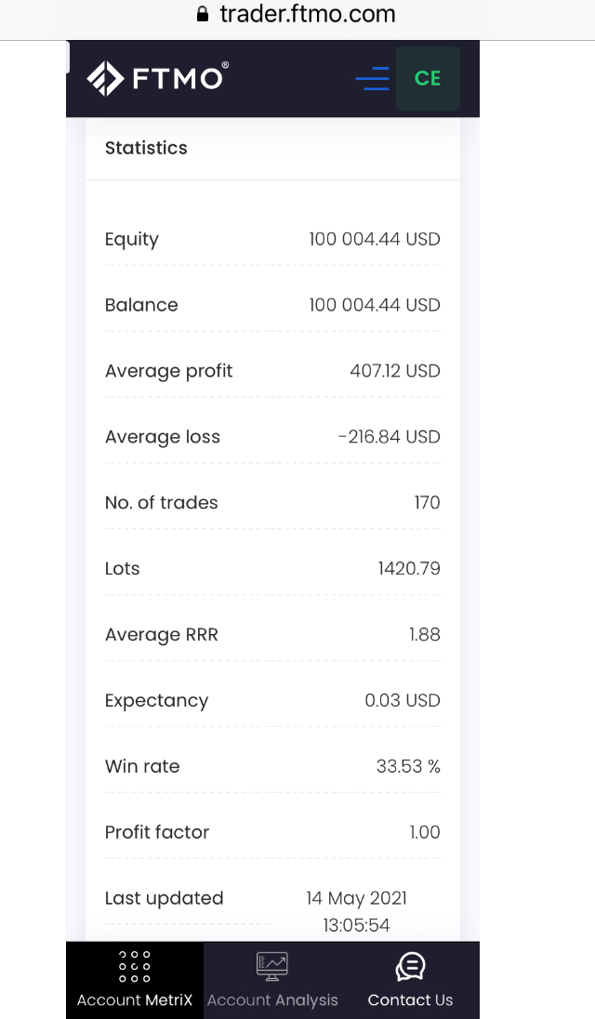Click the No. of trades value 170
This screenshot has width=595, height=1019.
click(427, 503)
